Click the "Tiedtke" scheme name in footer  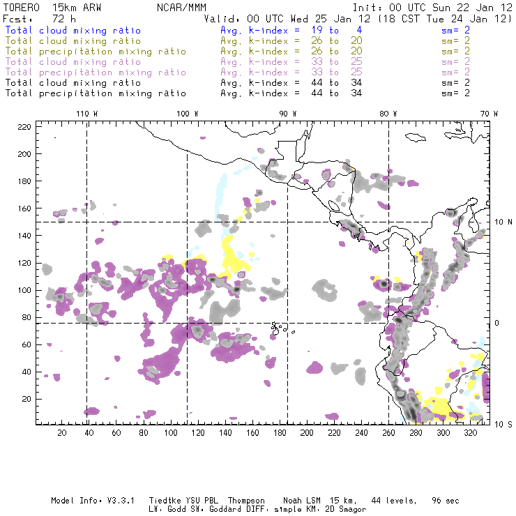(165, 501)
